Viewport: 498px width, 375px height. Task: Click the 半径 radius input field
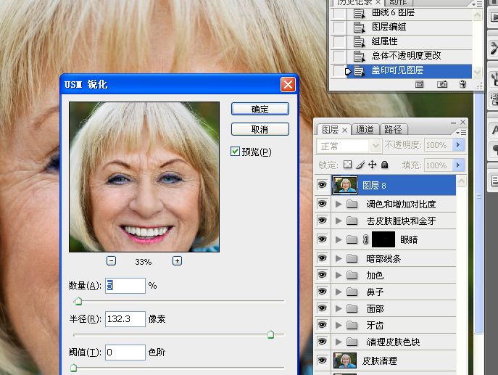coord(125,318)
